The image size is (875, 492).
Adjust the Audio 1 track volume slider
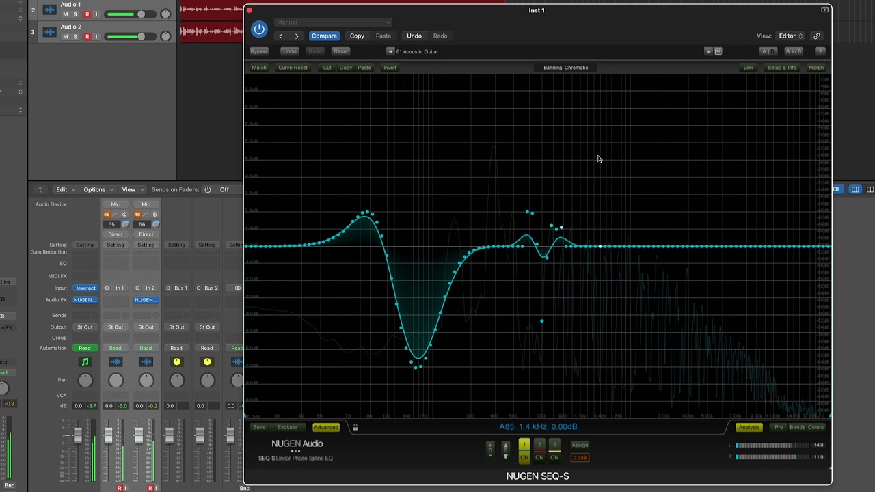pyautogui.click(x=130, y=14)
